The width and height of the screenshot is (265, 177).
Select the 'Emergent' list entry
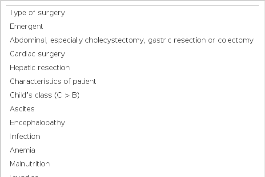pos(27,27)
